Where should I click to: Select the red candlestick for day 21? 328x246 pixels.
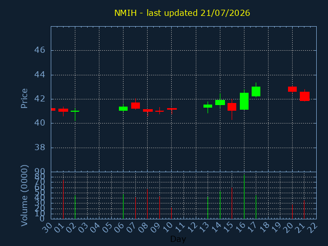[304, 96]
